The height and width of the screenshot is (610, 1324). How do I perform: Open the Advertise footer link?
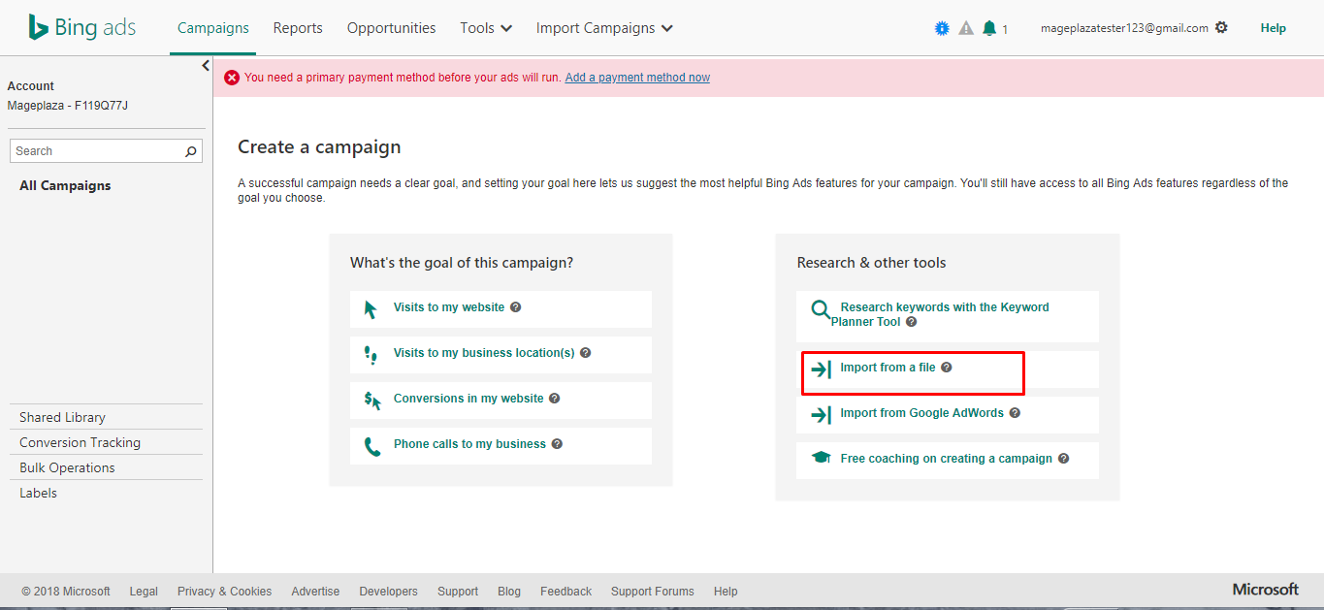coord(315,592)
